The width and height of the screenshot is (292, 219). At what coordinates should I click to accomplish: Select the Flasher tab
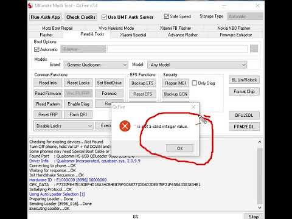(x=46, y=35)
